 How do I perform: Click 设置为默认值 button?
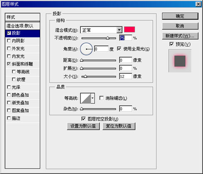click(x=83, y=126)
